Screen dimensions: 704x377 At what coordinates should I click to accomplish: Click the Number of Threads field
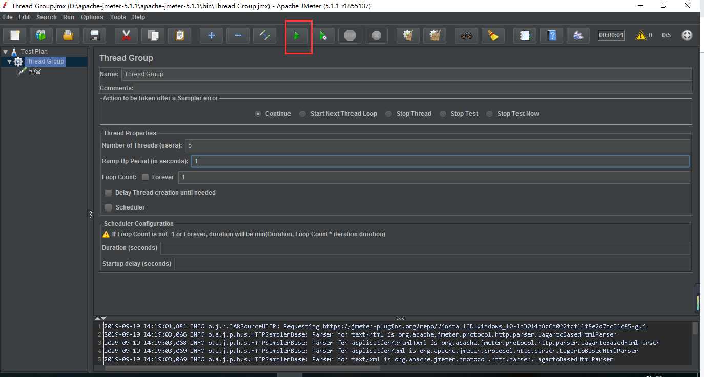pyautogui.click(x=437, y=145)
